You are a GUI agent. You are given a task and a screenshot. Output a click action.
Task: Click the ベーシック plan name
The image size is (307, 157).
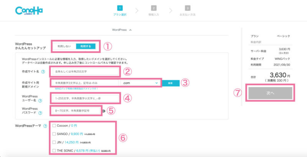[283, 36]
